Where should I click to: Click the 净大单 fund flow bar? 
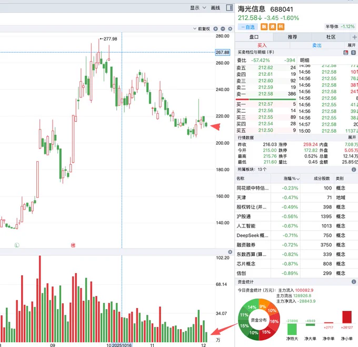point(310,325)
